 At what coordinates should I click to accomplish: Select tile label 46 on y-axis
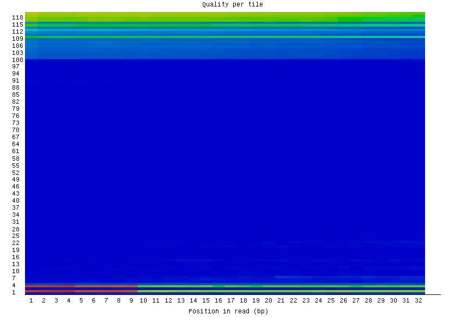pyautogui.click(x=16, y=187)
